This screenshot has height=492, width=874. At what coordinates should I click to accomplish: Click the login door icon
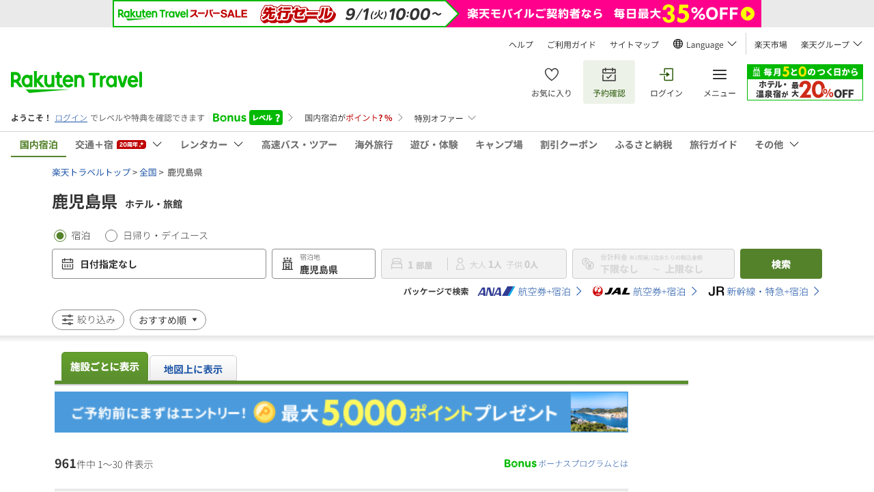coord(666,74)
